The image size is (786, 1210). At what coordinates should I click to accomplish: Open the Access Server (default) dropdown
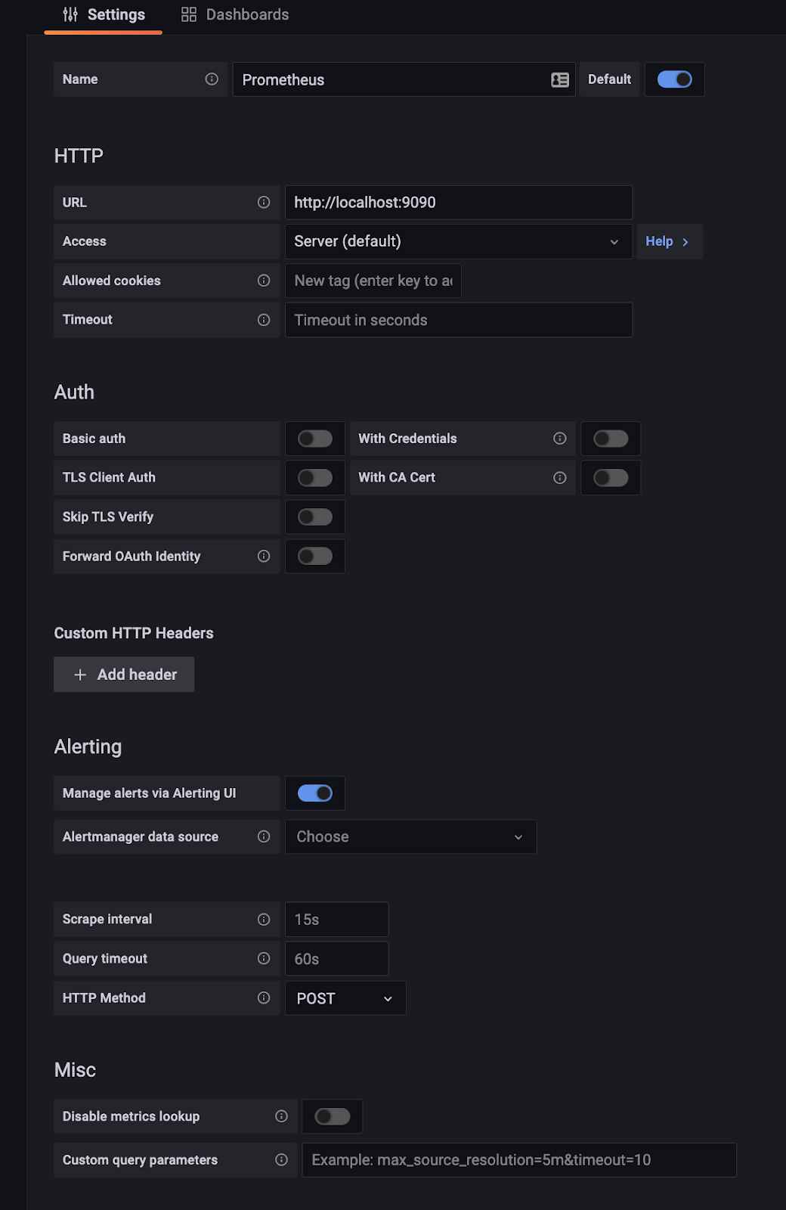[459, 241]
